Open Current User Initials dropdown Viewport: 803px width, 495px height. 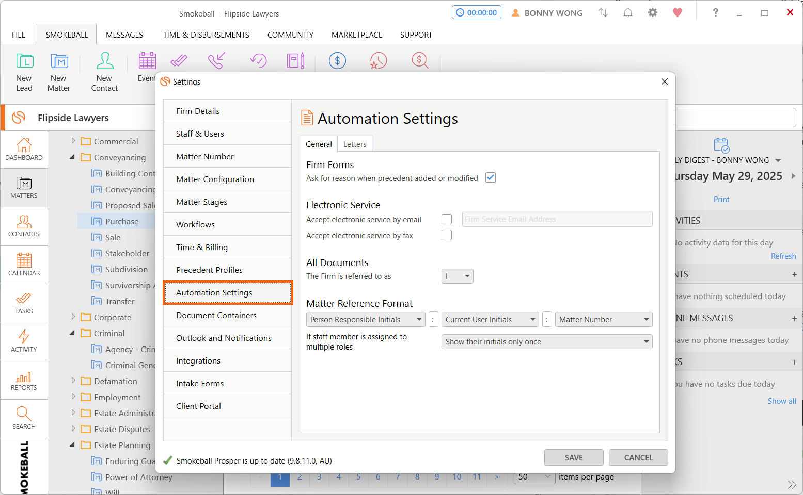(490, 320)
